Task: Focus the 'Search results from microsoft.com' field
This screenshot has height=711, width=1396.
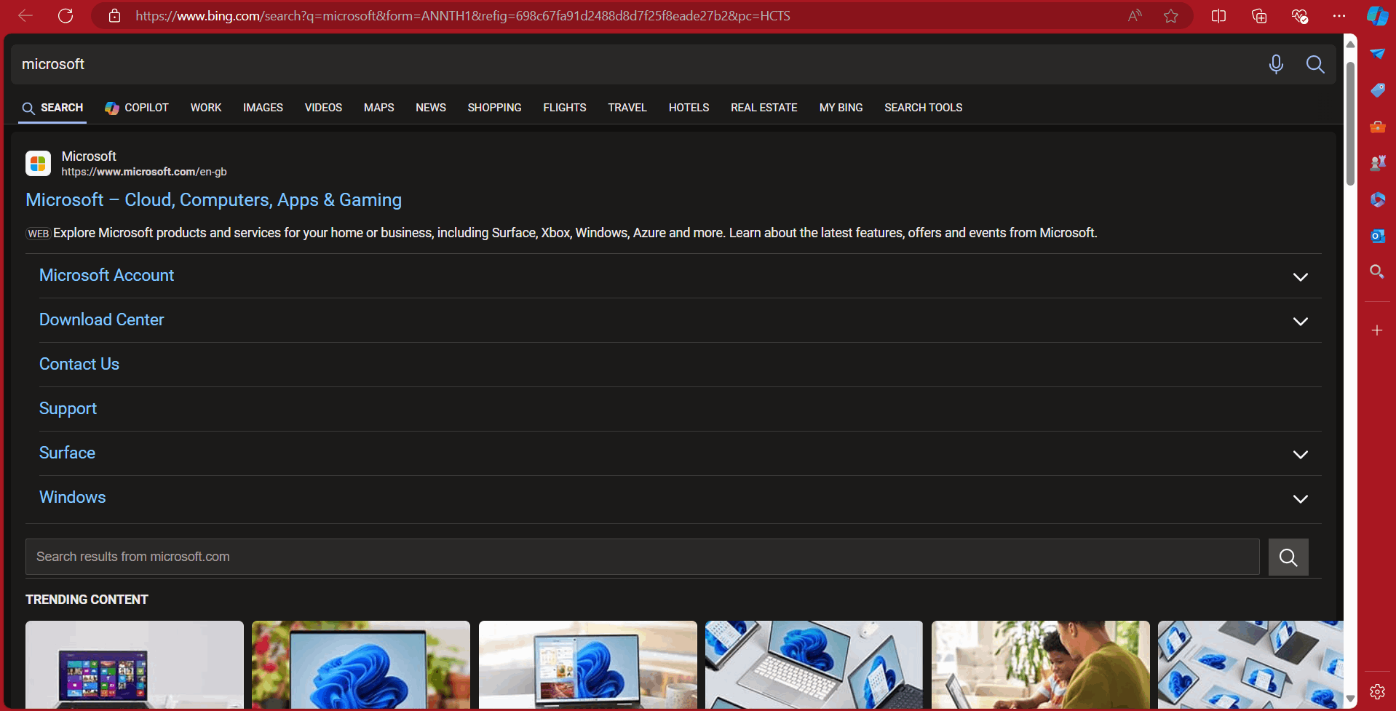Action: 643,557
